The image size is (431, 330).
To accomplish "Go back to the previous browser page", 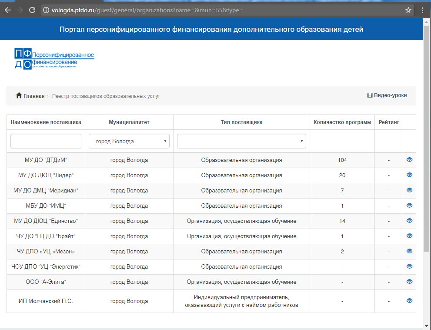I will [8, 10].
